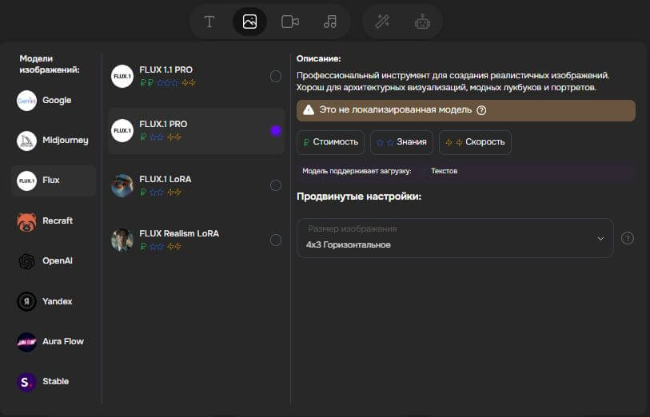Click the magic wand tool icon
This screenshot has height=417, width=650.
pos(382,22)
